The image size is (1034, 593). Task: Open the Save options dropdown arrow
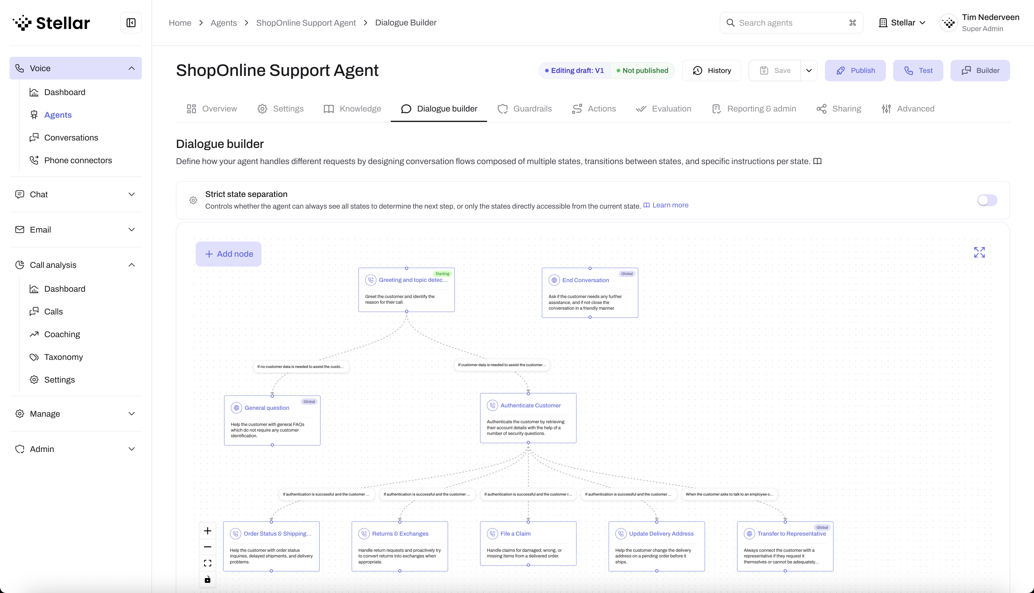[x=809, y=71]
